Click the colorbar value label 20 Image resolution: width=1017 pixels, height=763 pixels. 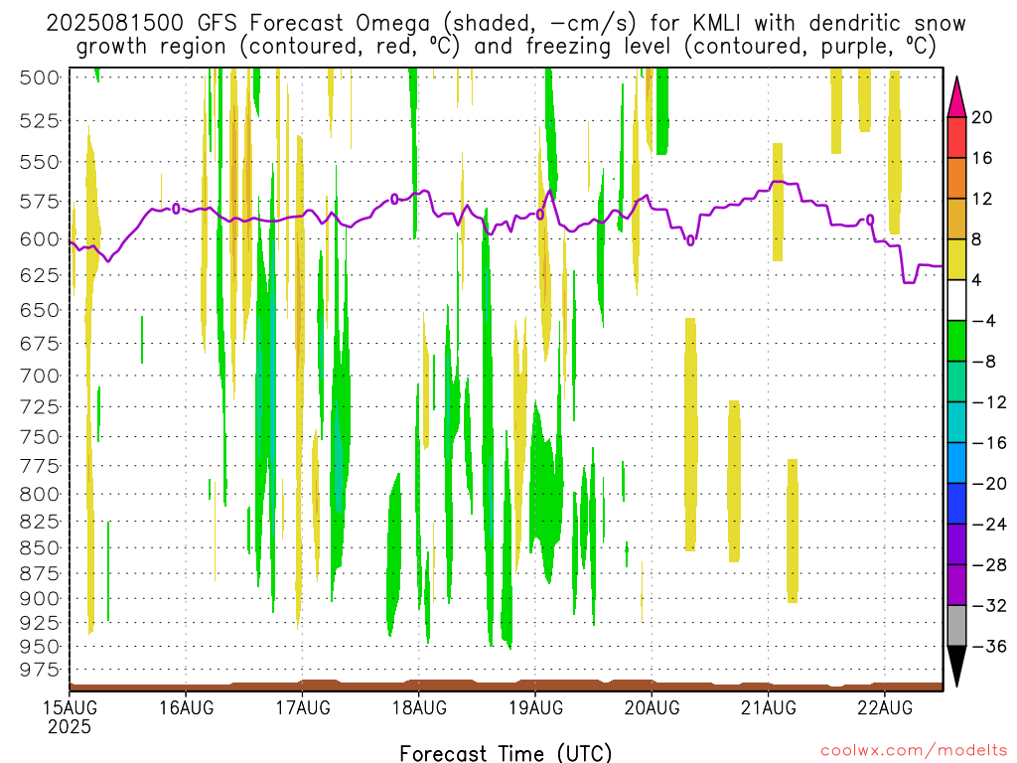click(982, 117)
